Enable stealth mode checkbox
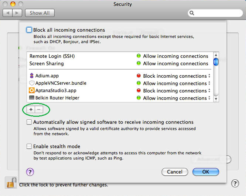The width and height of the screenshot is (246, 196). [29, 146]
